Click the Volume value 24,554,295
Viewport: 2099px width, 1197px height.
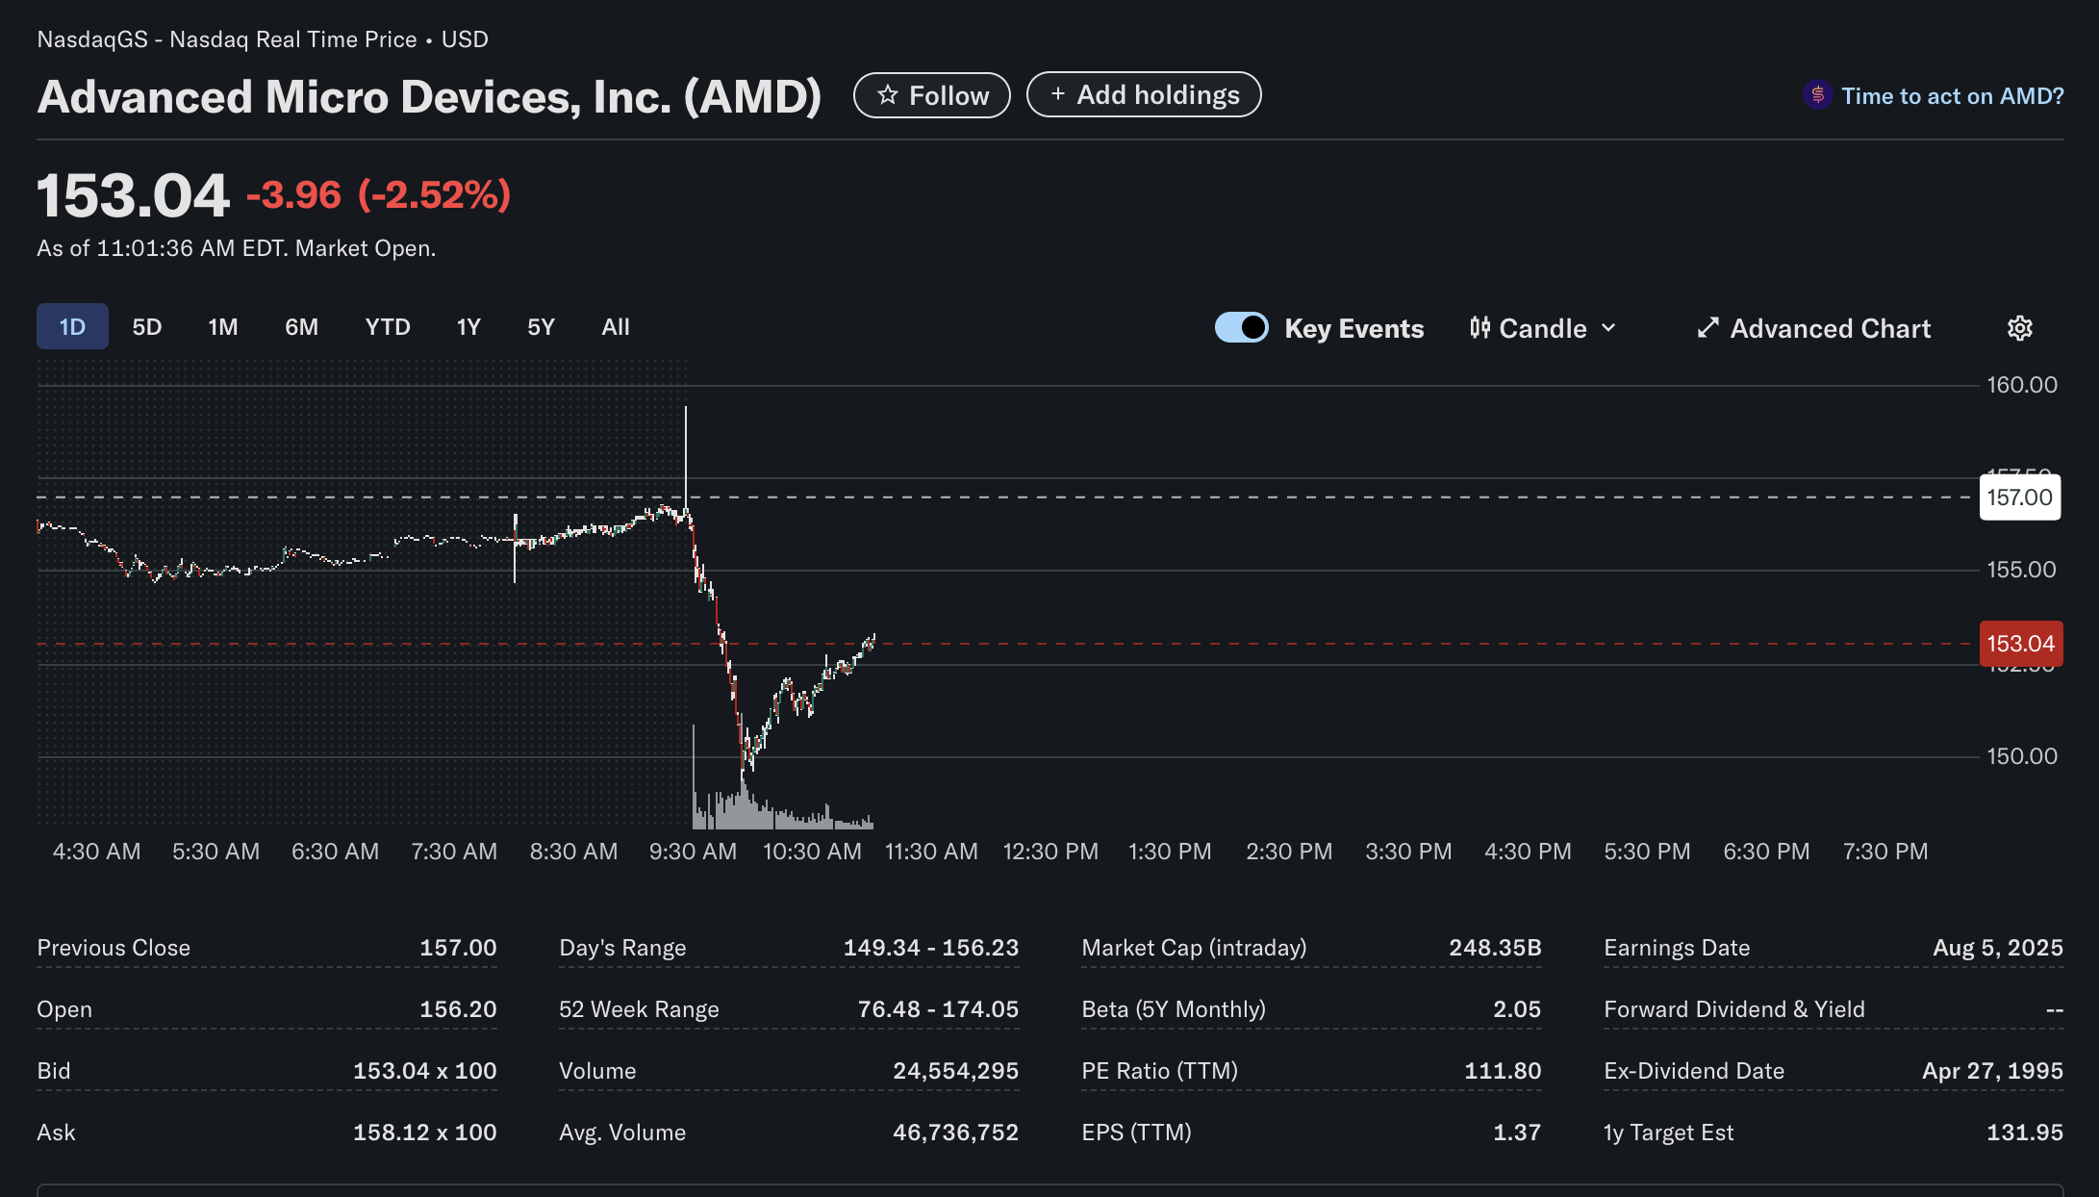click(x=955, y=1071)
